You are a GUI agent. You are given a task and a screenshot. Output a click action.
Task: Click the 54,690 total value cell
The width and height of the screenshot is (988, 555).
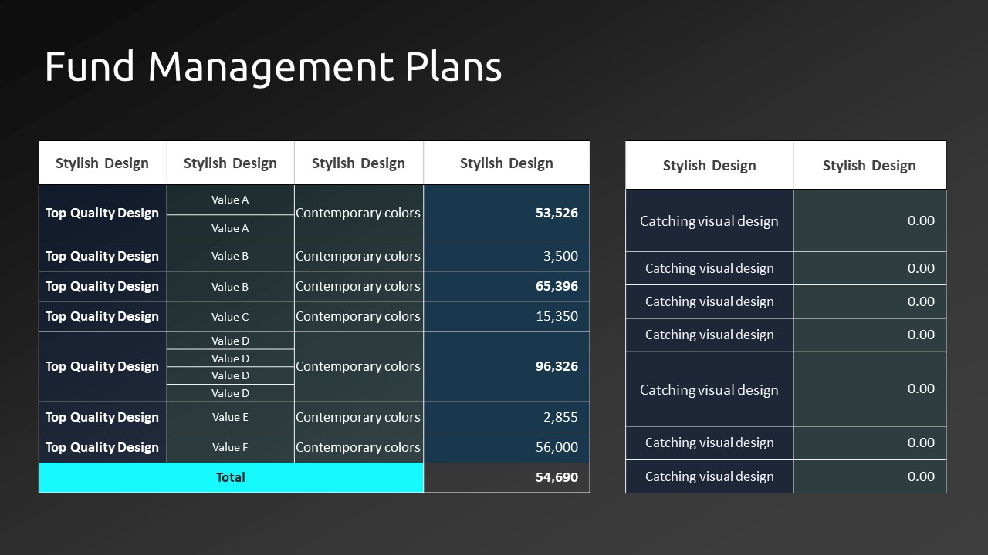(x=506, y=477)
